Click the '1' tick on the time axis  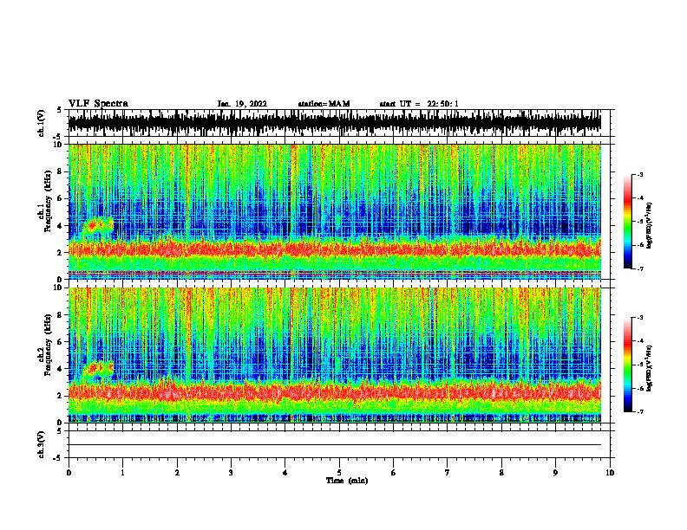point(123,473)
